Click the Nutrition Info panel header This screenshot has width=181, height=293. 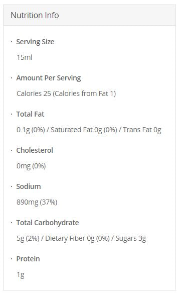89,15
